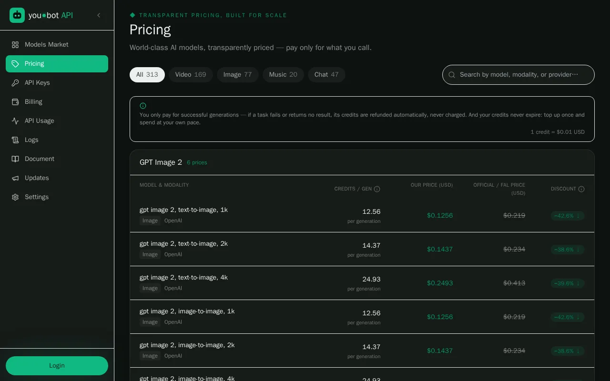610x381 pixels.
Task: Click $0.1256 in the text-to-image 1k row
Action: click(x=440, y=215)
